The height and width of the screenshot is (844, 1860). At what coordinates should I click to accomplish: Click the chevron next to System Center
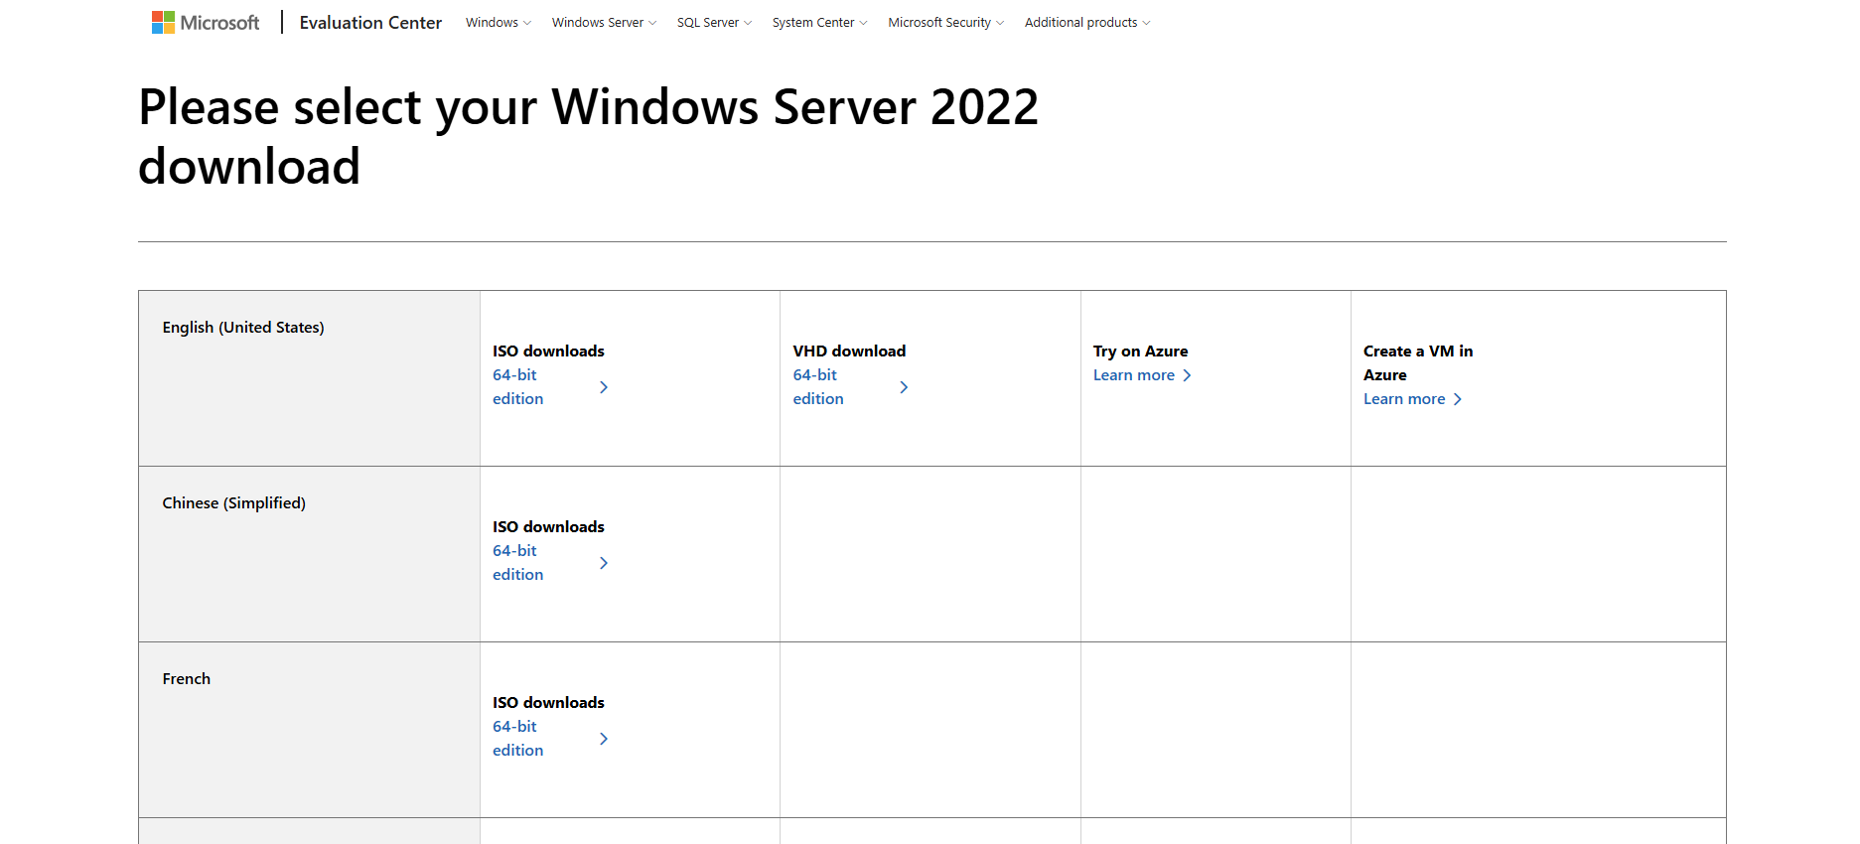[x=863, y=23]
